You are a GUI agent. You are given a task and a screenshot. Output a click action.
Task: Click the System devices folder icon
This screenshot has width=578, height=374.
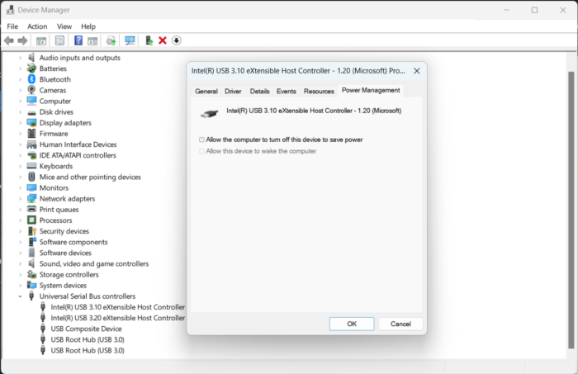tap(31, 285)
